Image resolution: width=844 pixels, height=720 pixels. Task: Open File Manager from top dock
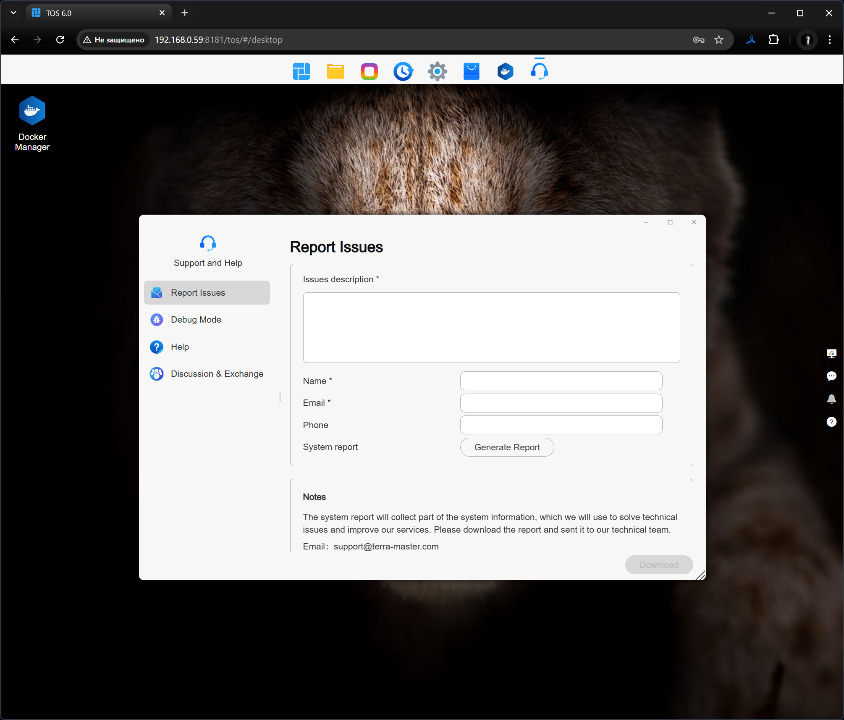click(x=335, y=71)
